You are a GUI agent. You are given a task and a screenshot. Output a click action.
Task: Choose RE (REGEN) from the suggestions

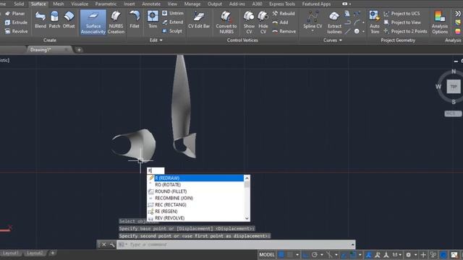(x=195, y=212)
